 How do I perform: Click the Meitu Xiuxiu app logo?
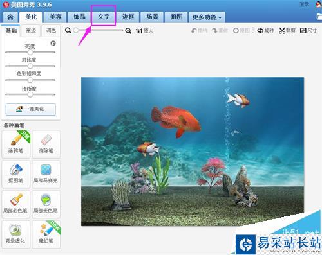pos(6,4)
